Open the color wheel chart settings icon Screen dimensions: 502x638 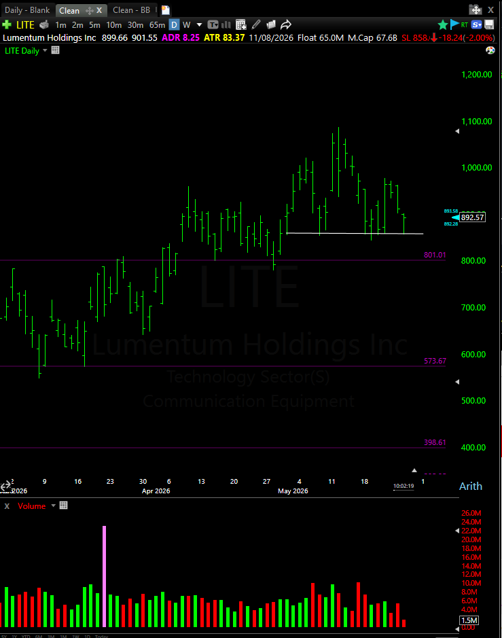pyautogui.click(x=490, y=50)
